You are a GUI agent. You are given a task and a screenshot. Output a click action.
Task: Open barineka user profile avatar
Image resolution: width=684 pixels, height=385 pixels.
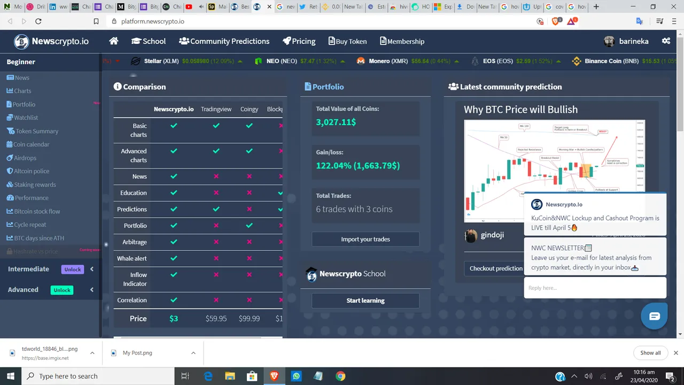coord(609,41)
